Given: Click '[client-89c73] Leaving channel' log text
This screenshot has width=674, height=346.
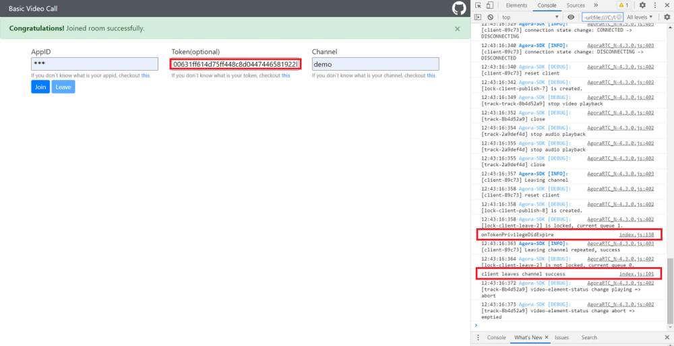Looking at the screenshot, I should tap(524, 180).
